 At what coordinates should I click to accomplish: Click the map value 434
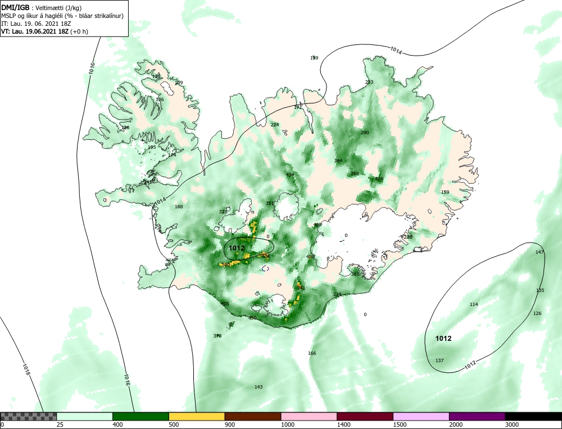click(x=290, y=175)
